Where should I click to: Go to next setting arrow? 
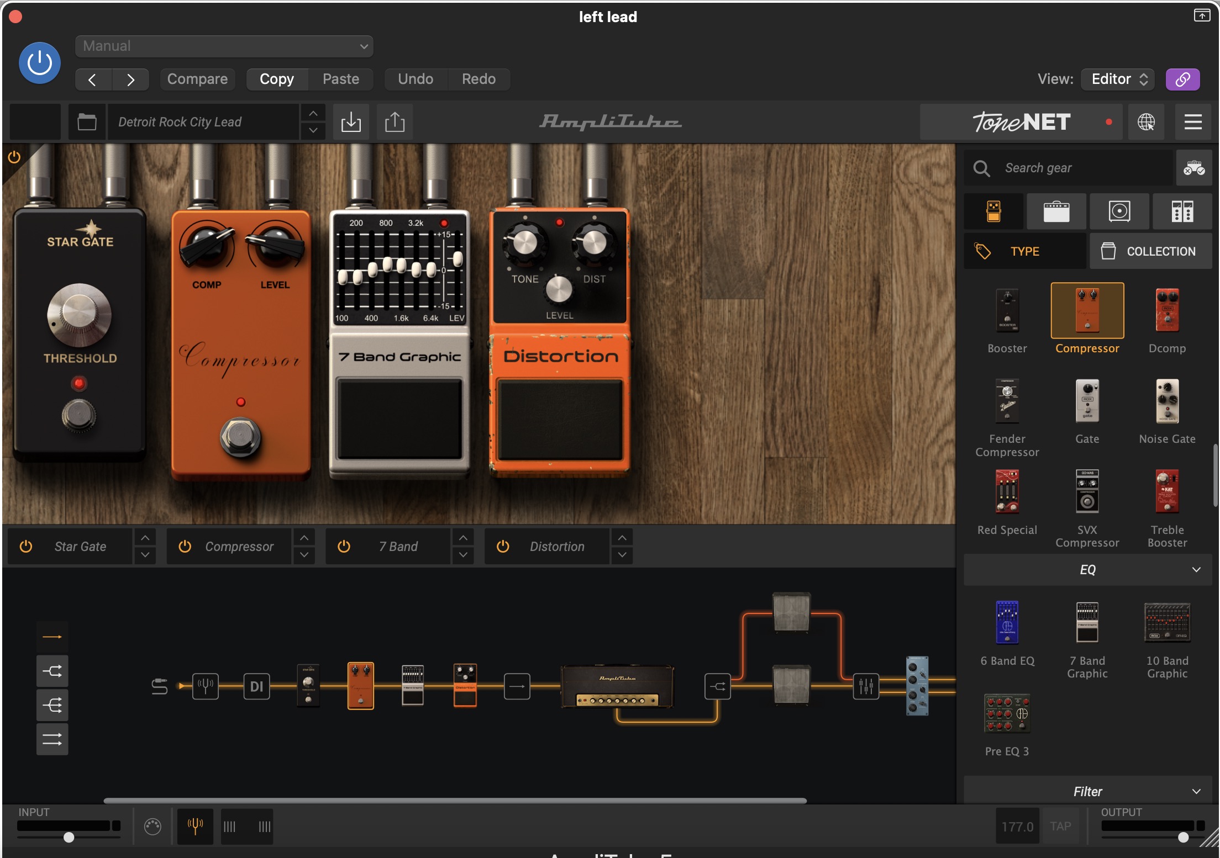pos(130,80)
